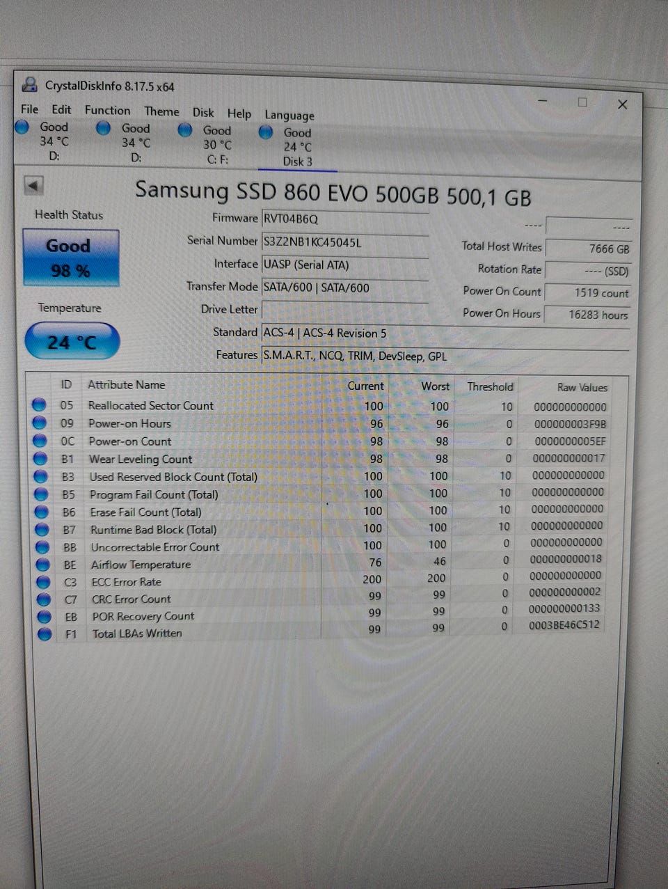Click the Attribute Name column header
668x889 pixels.
127,384
